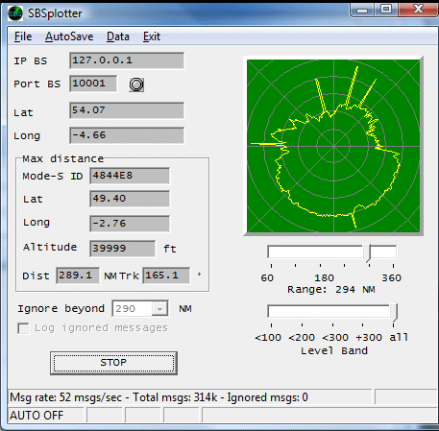Open the AutoSave menu
This screenshot has height=431, width=439.
[x=69, y=36]
